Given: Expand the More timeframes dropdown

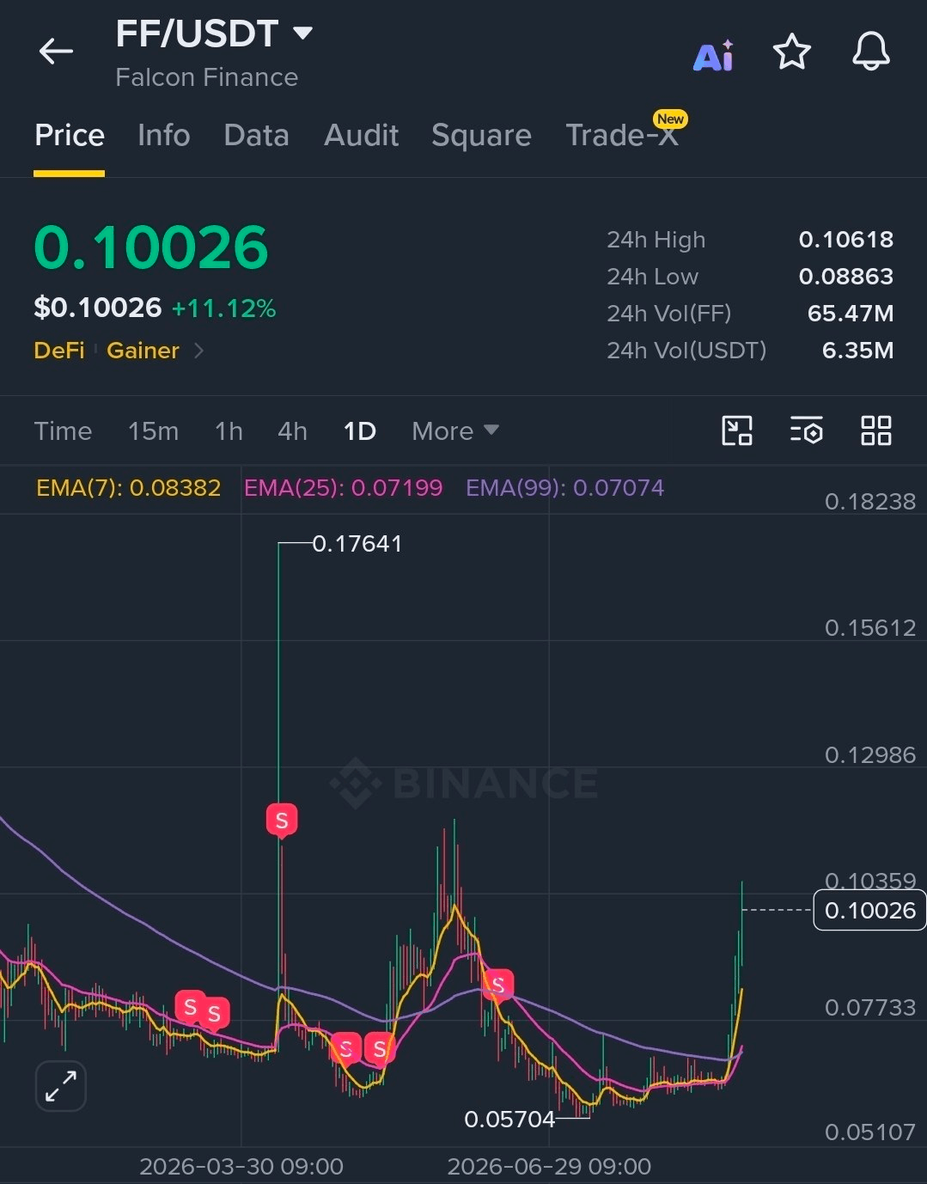Looking at the screenshot, I should pos(454,430).
